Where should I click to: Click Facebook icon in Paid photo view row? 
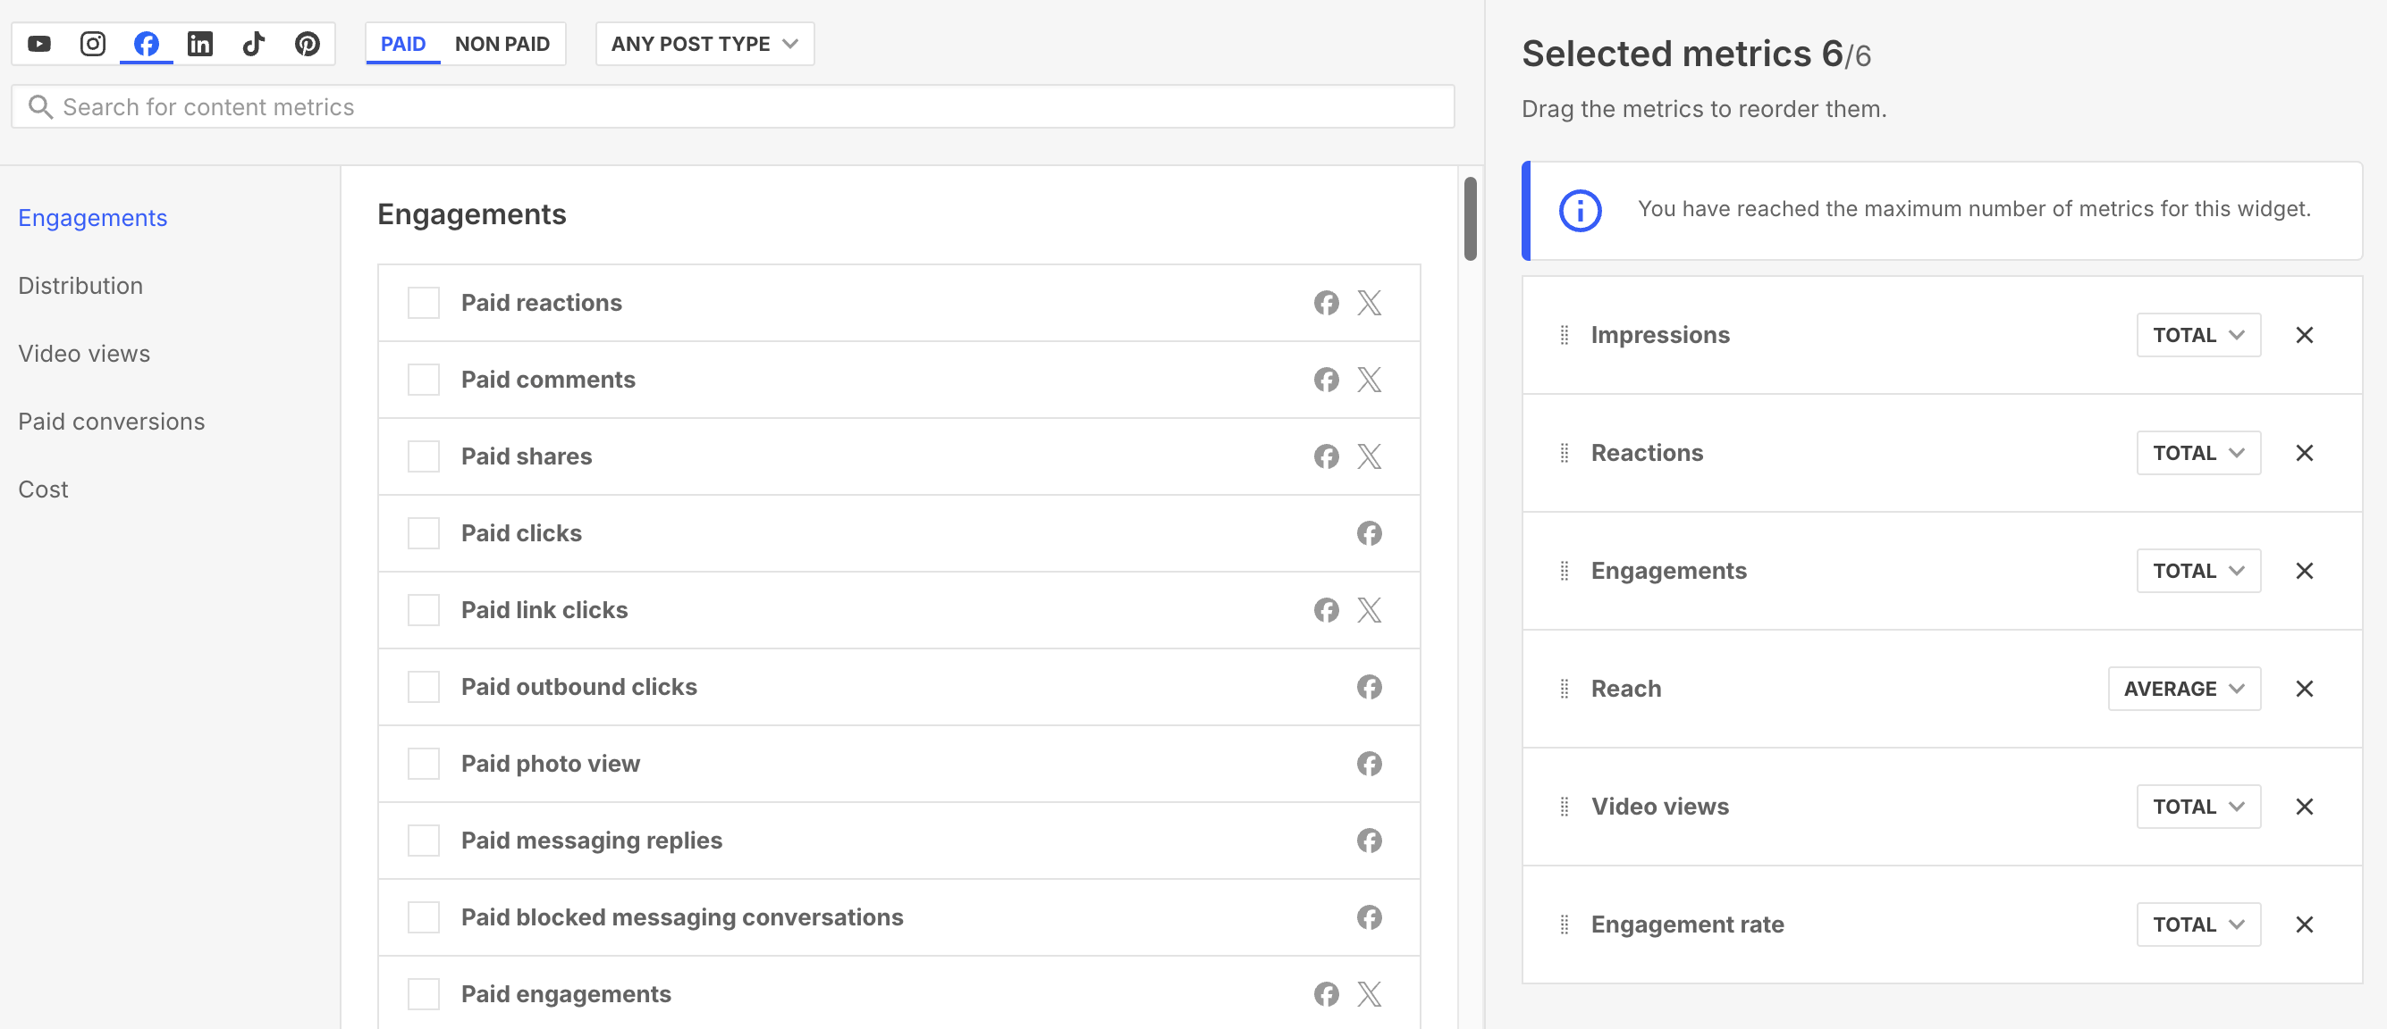click(x=1370, y=764)
